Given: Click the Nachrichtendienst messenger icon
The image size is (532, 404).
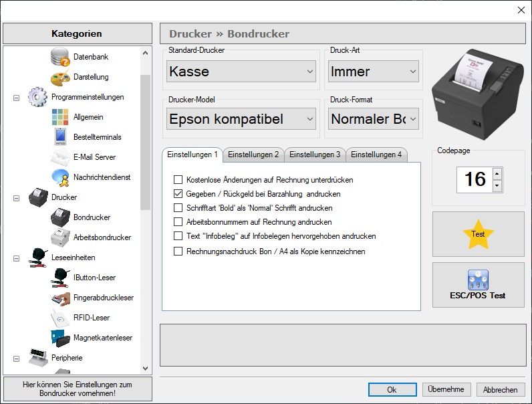Looking at the screenshot, I should (60, 177).
